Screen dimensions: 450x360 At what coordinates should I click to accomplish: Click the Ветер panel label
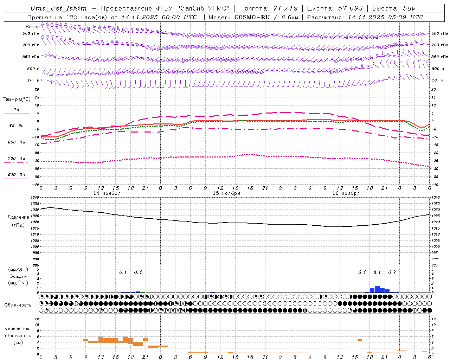tap(33, 27)
